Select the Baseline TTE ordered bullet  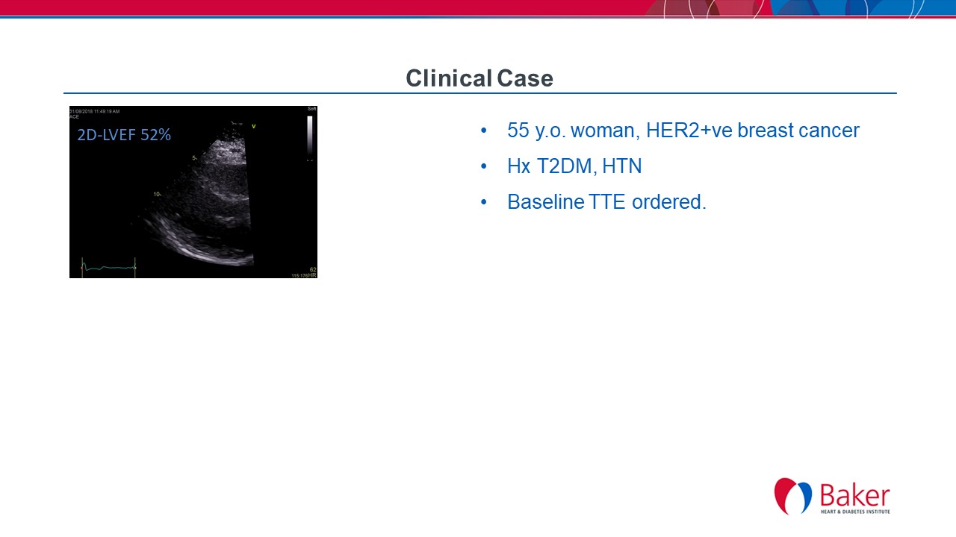[606, 202]
